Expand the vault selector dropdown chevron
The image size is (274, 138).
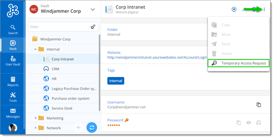tap(93, 9)
